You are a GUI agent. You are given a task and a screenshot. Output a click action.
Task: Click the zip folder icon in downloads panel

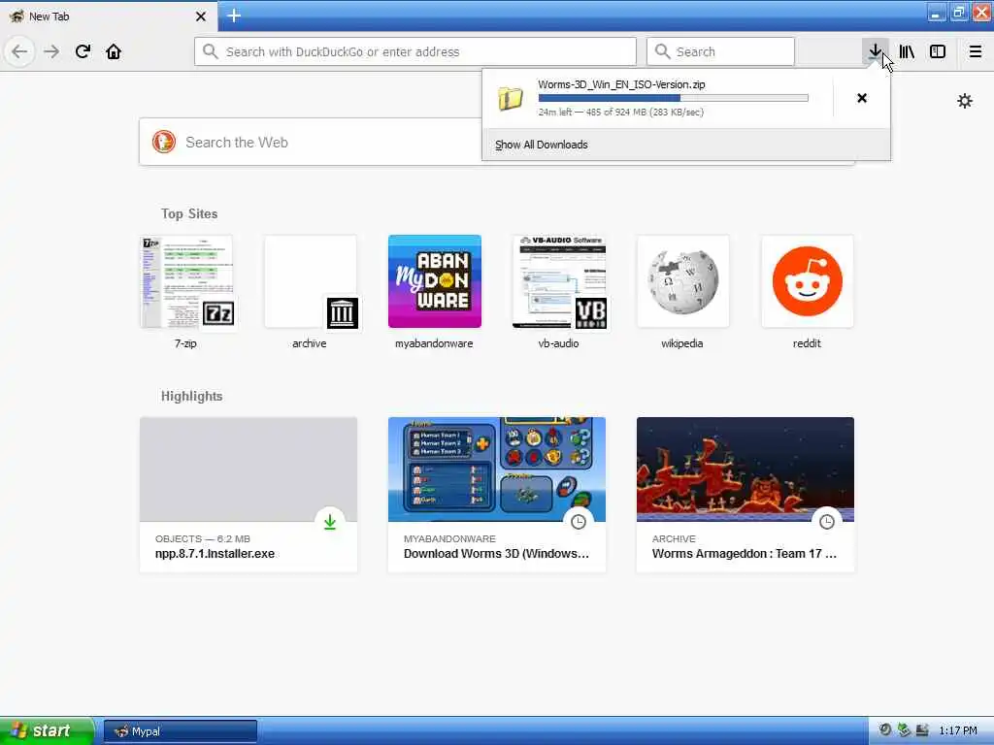511,98
